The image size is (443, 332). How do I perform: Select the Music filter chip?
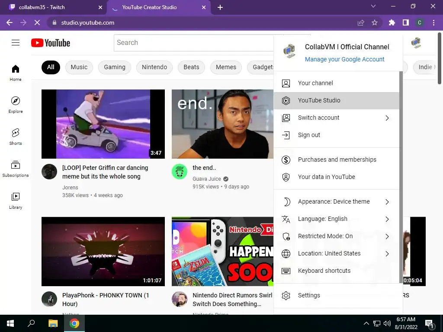79,67
